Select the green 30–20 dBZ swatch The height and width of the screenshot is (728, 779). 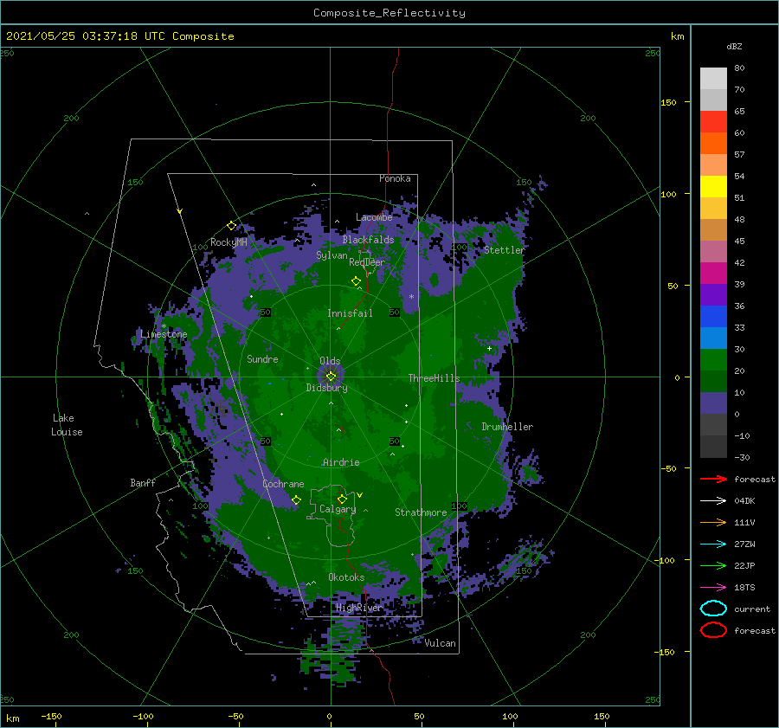(x=713, y=359)
